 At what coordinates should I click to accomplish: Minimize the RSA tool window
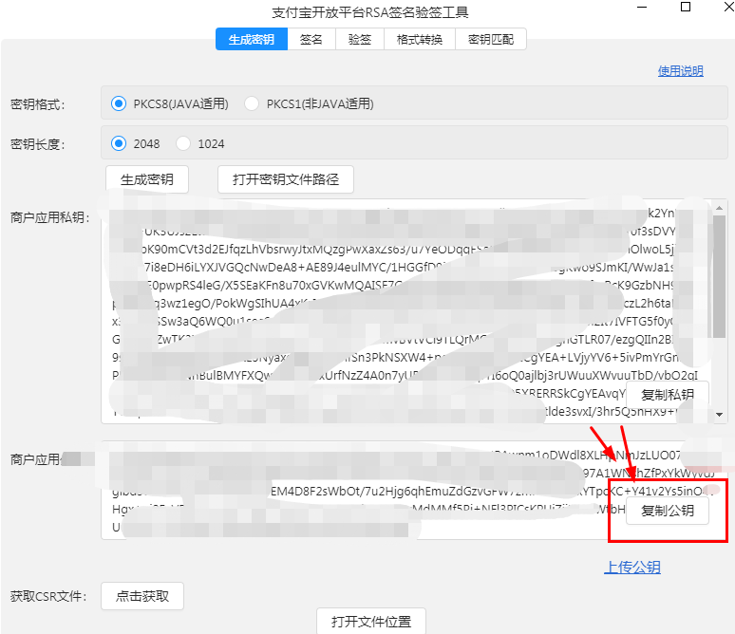(642, 7)
